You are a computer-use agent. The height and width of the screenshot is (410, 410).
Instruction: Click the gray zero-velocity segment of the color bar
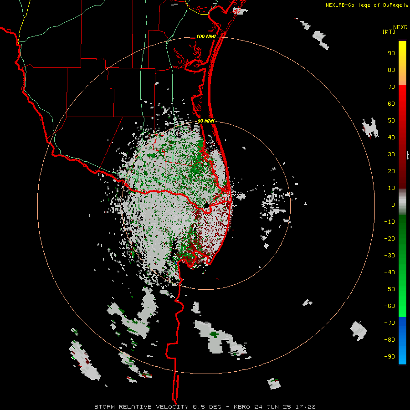pos(402,202)
